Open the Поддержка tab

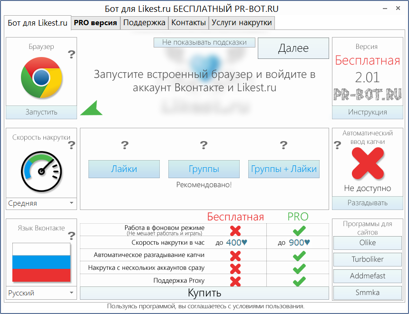[x=144, y=23]
